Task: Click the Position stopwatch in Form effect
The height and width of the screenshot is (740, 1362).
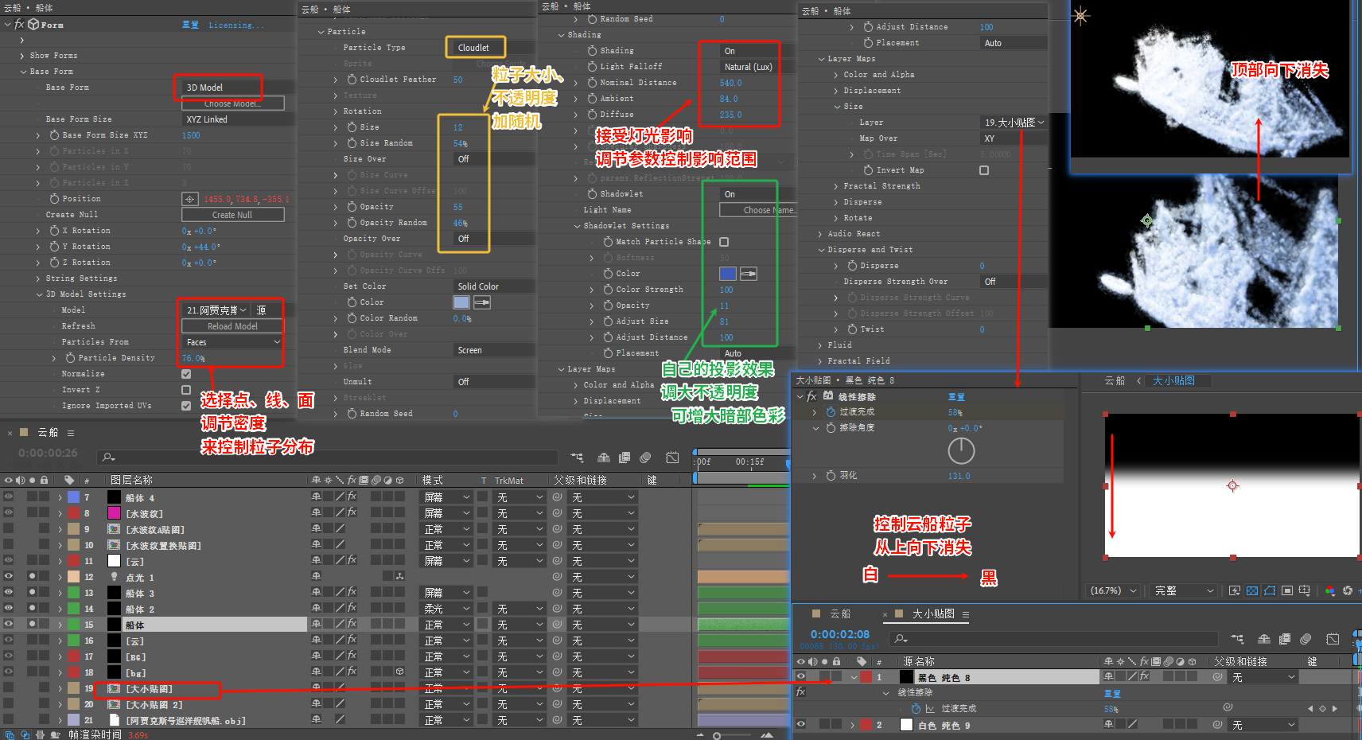Action: [54, 199]
